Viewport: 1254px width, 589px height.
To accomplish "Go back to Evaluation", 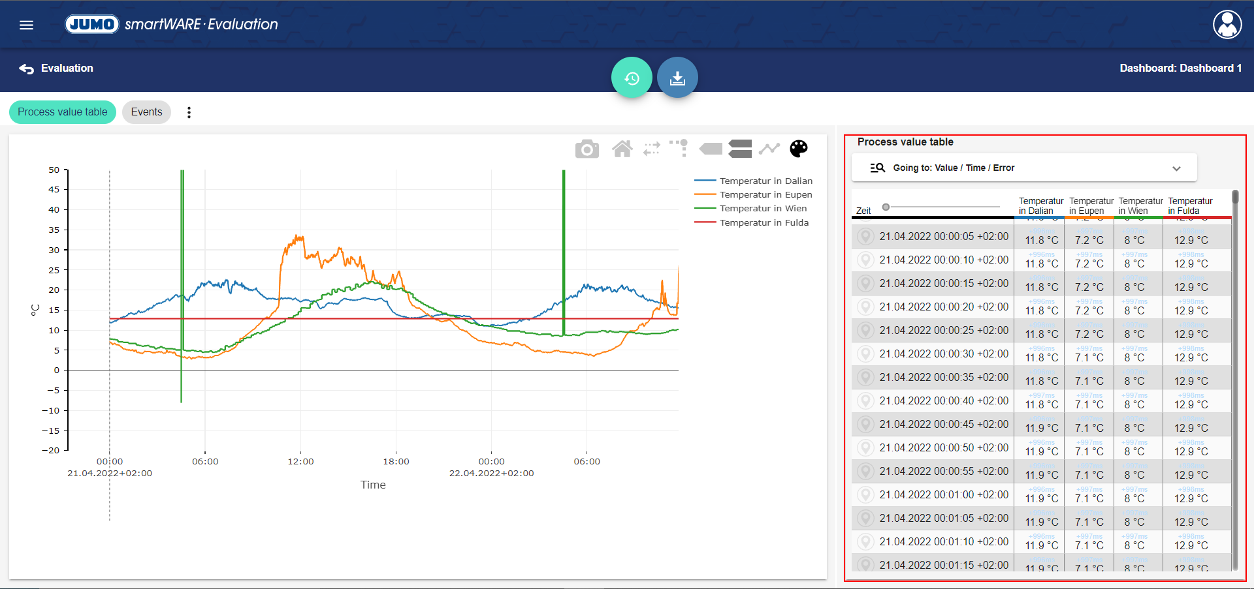I will (56, 68).
